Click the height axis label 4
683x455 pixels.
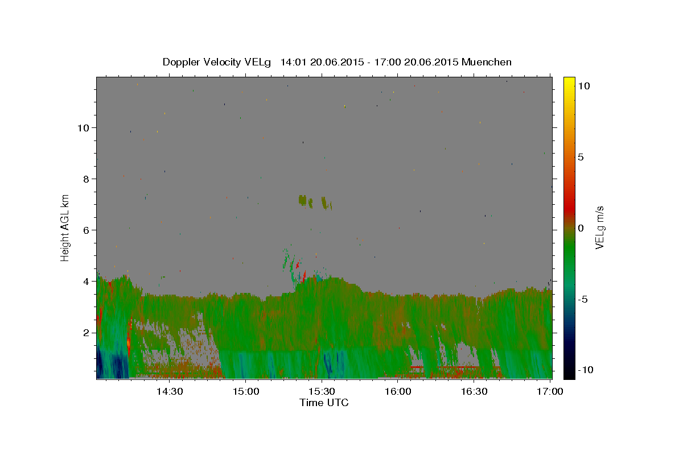click(x=87, y=281)
